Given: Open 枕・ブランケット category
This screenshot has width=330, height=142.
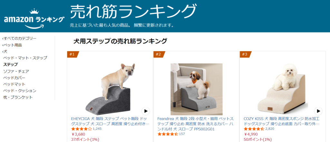Looking at the screenshot, I should (x=18, y=97).
